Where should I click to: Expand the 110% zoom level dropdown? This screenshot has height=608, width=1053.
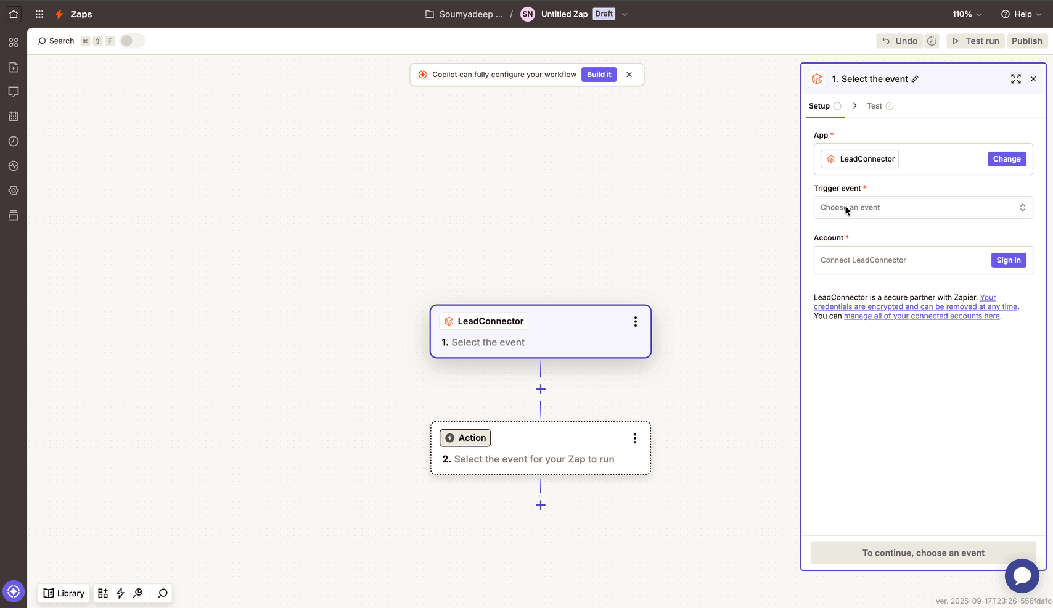(x=967, y=14)
